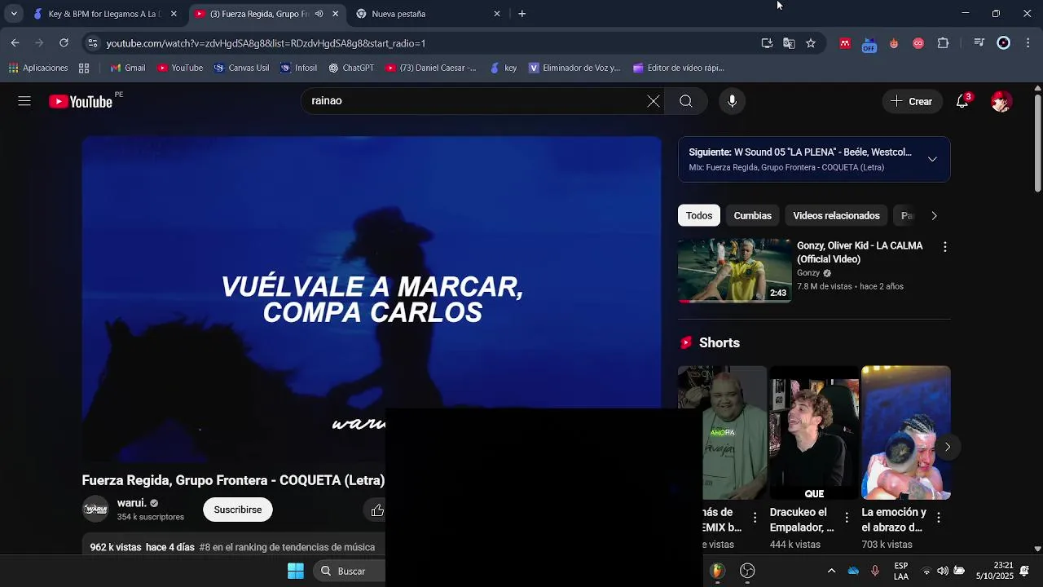Open Gmail bookmark
The height and width of the screenshot is (587, 1043).
(x=128, y=68)
